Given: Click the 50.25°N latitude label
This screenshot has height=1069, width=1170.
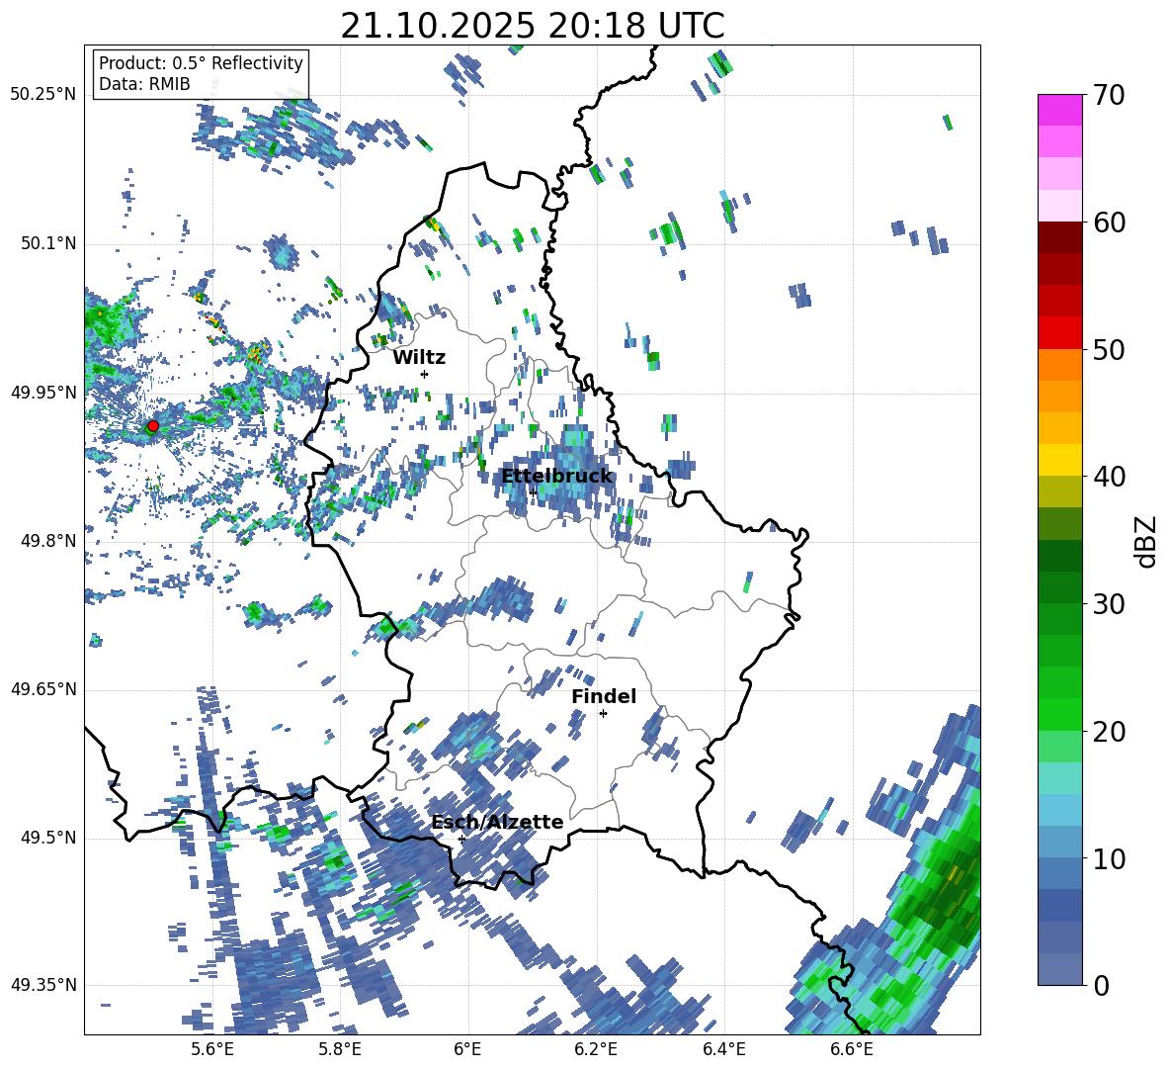Looking at the screenshot, I should pos(43,95).
